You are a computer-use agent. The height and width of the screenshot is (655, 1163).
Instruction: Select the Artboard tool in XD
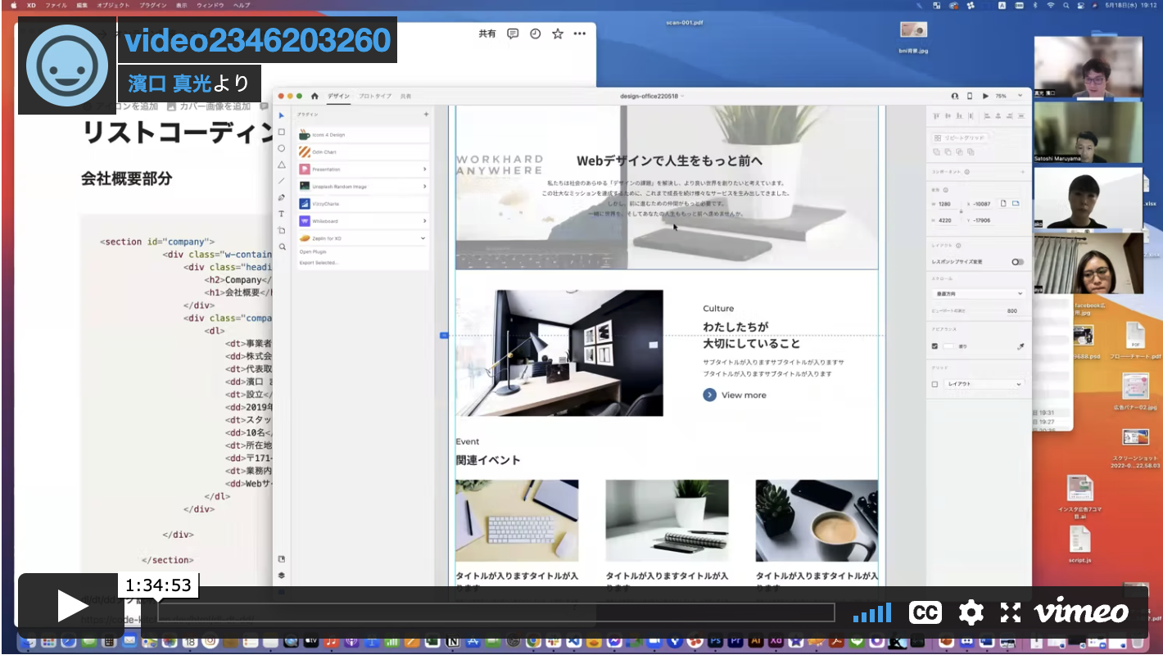(282, 230)
